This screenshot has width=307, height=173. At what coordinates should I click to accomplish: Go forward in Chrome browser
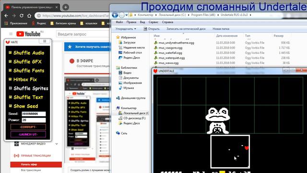14,15
